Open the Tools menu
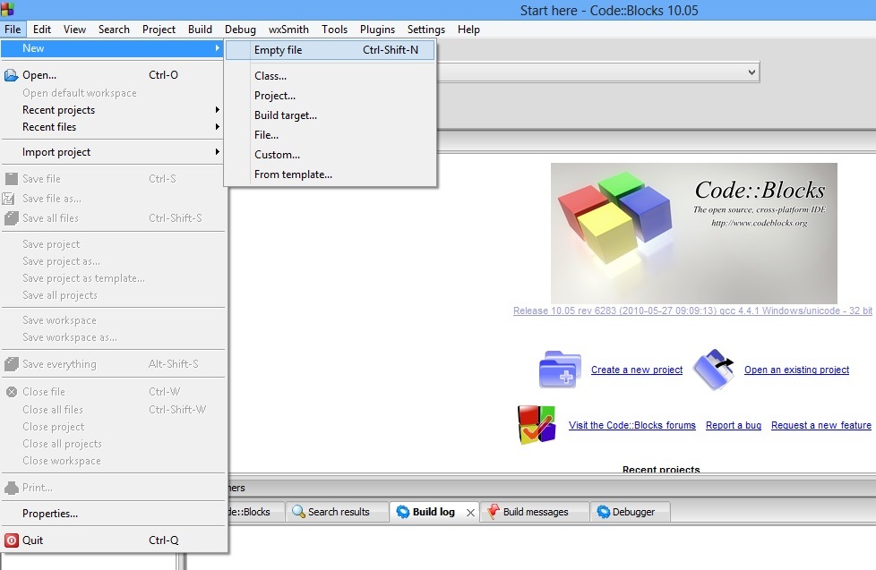 (x=335, y=29)
